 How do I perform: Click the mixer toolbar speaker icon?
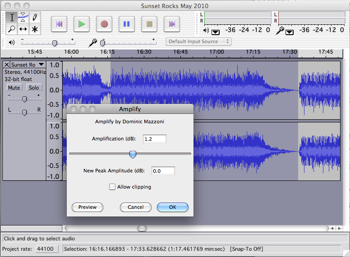pyautogui.click(x=12, y=42)
